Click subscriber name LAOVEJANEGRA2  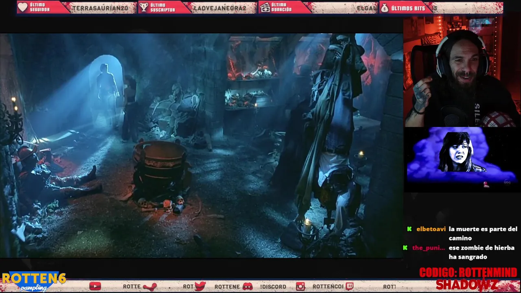tap(220, 8)
